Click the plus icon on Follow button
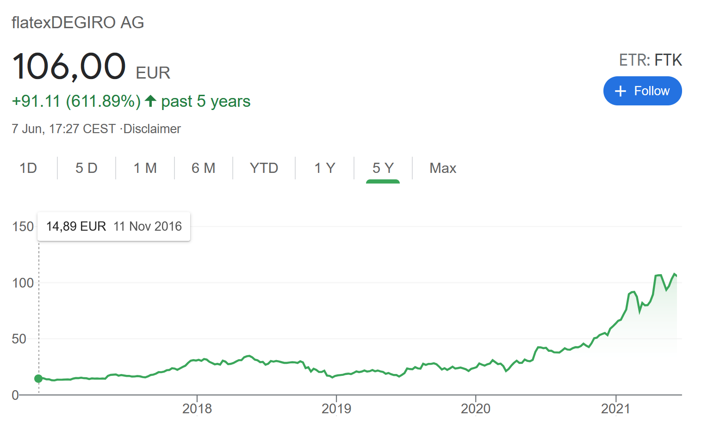This screenshot has height=429, width=714. coord(620,91)
